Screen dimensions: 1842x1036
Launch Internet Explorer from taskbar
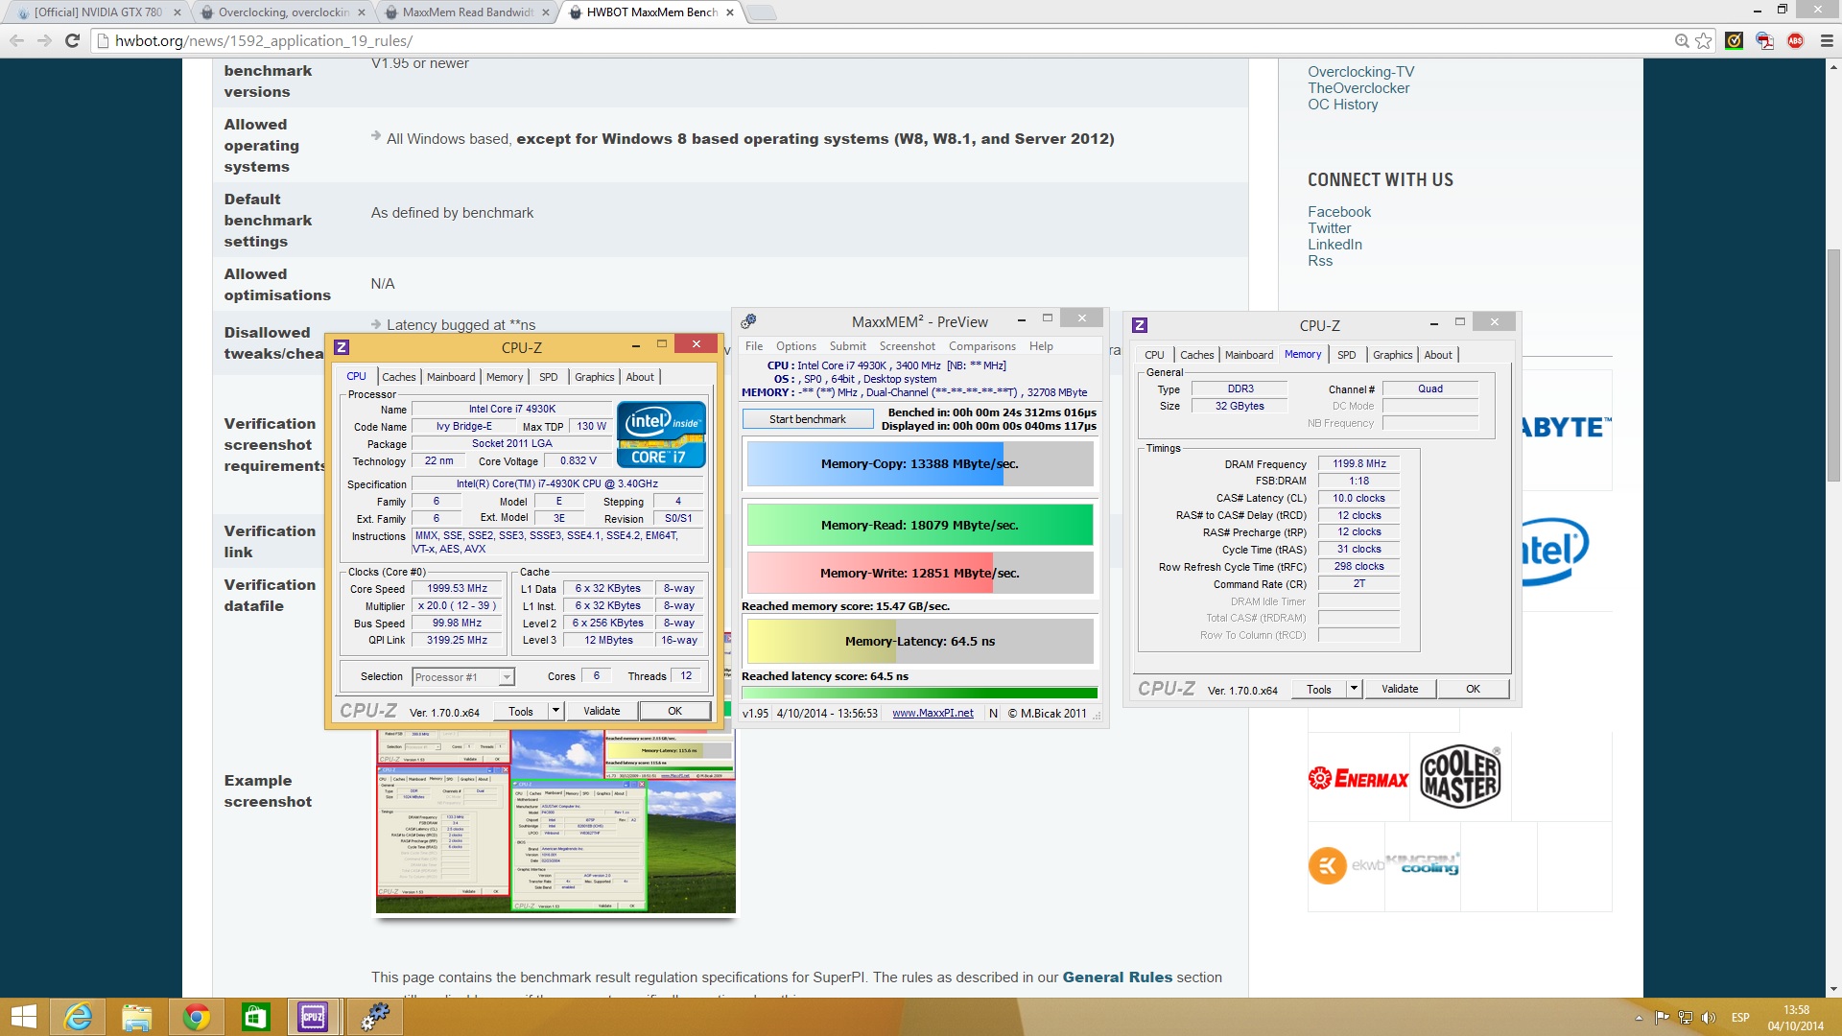78,1017
